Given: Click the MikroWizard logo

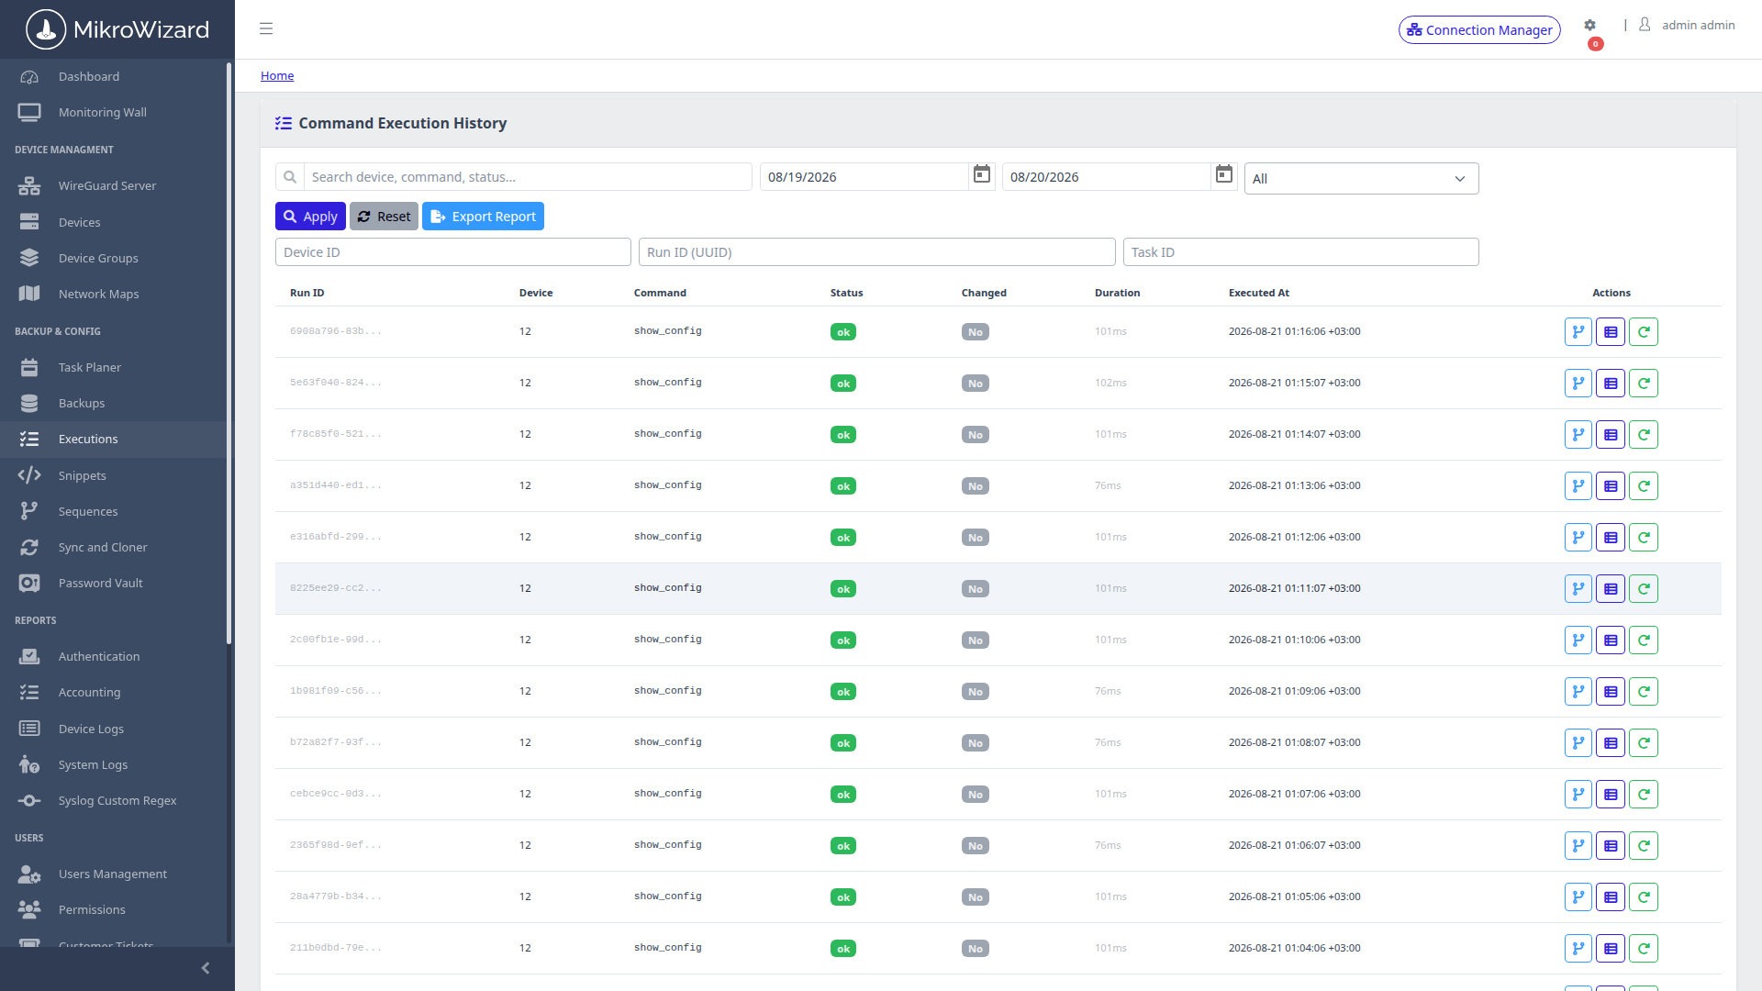Looking at the screenshot, I should pyautogui.click(x=117, y=29).
